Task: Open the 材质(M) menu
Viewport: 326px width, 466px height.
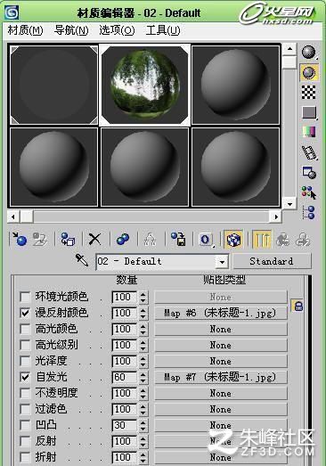Action: tap(25, 30)
